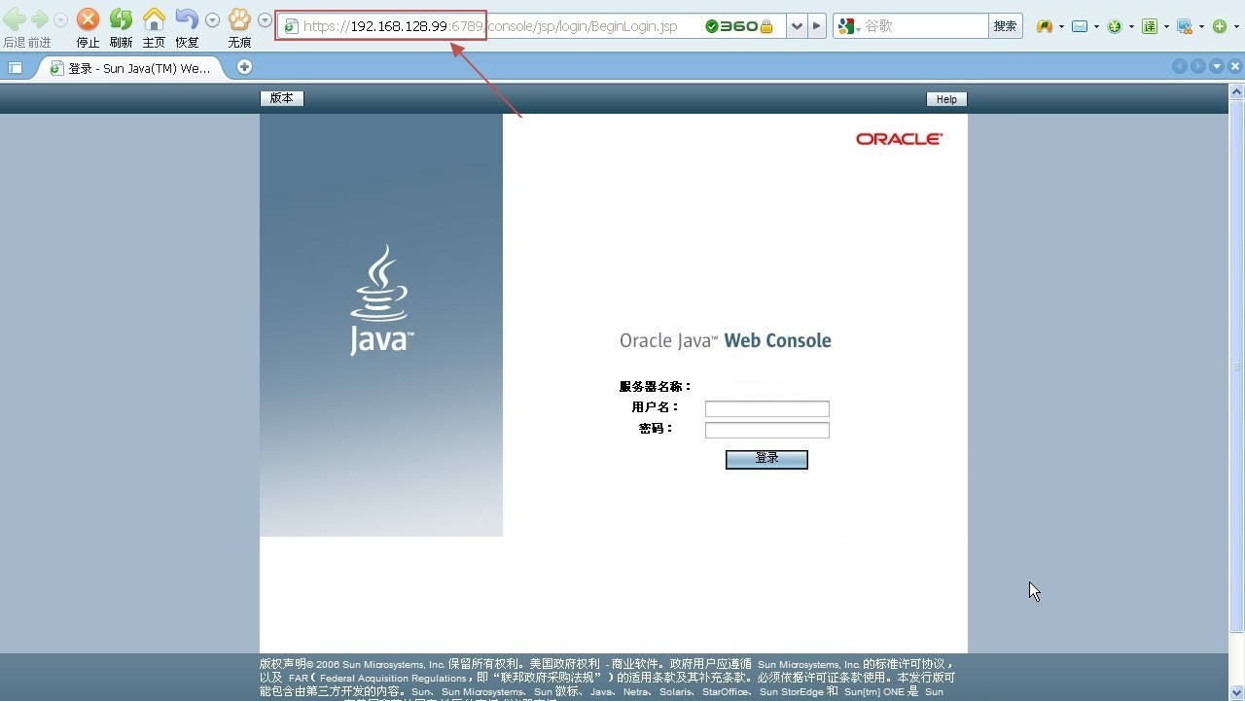Click the padlock icon in address bar
1245x701 pixels.
pyautogui.click(x=766, y=26)
